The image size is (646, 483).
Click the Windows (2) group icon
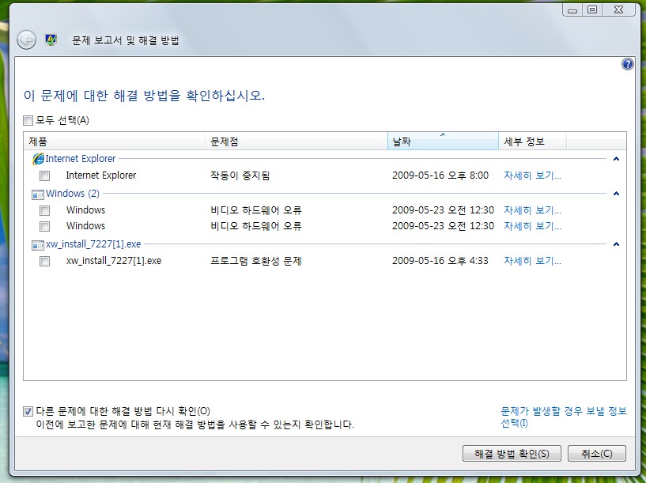38,194
